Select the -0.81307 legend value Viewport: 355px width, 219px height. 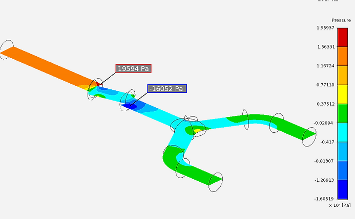click(324, 161)
